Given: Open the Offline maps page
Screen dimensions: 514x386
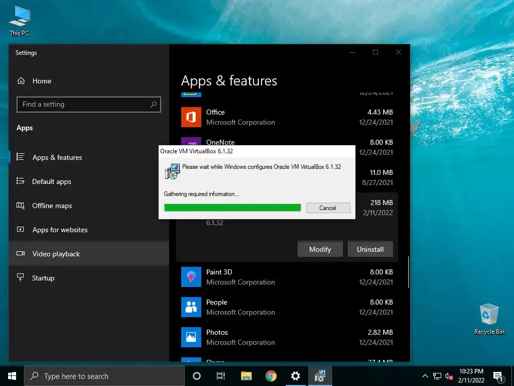Looking at the screenshot, I should pyautogui.click(x=52, y=206).
